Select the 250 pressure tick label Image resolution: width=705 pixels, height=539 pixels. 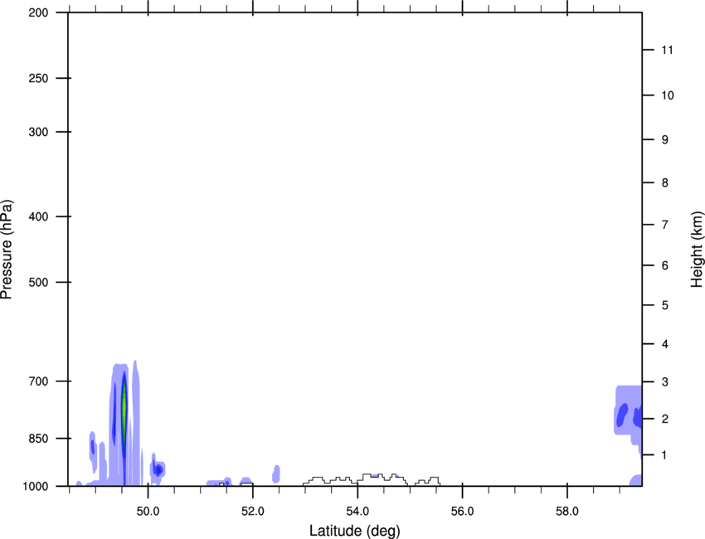[x=38, y=78]
